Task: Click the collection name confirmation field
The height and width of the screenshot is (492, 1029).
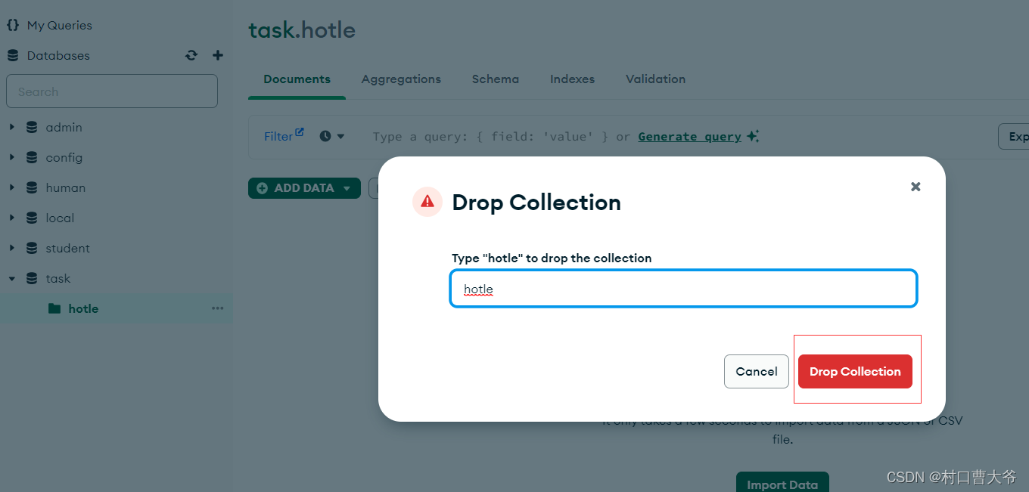Action: (683, 289)
